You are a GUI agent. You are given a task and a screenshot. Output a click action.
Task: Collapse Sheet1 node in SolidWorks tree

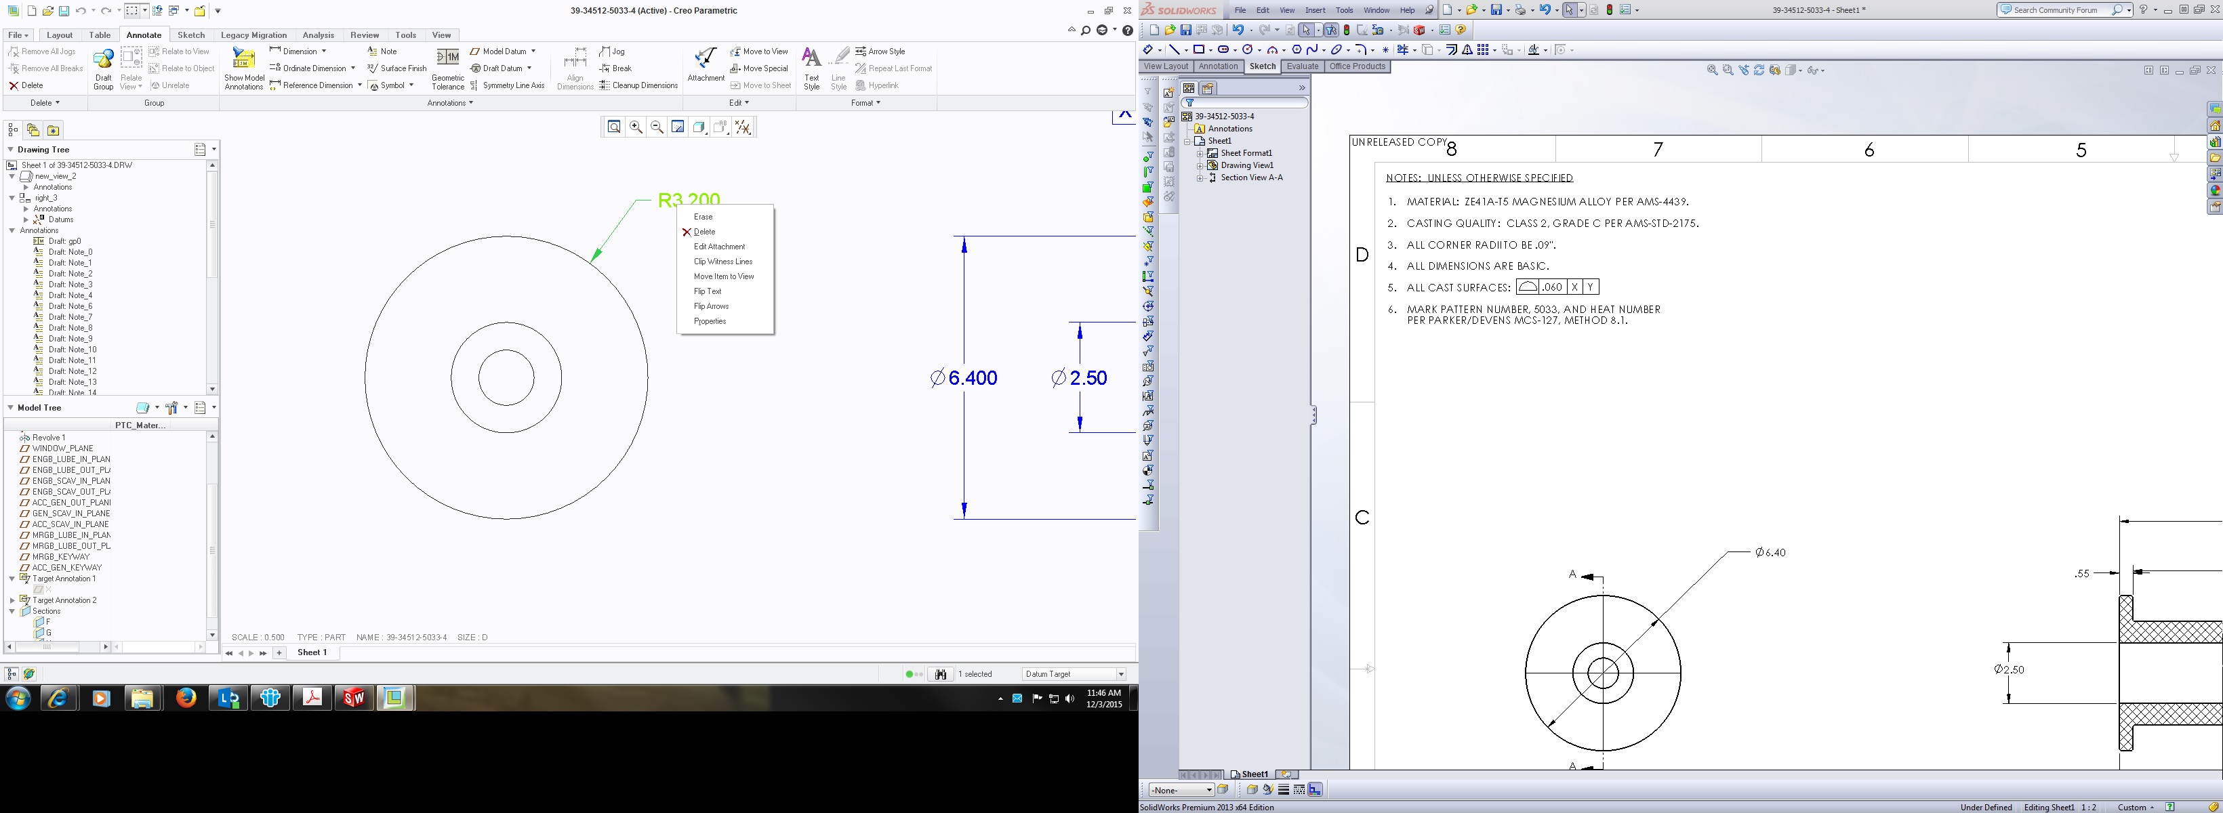click(x=1187, y=142)
